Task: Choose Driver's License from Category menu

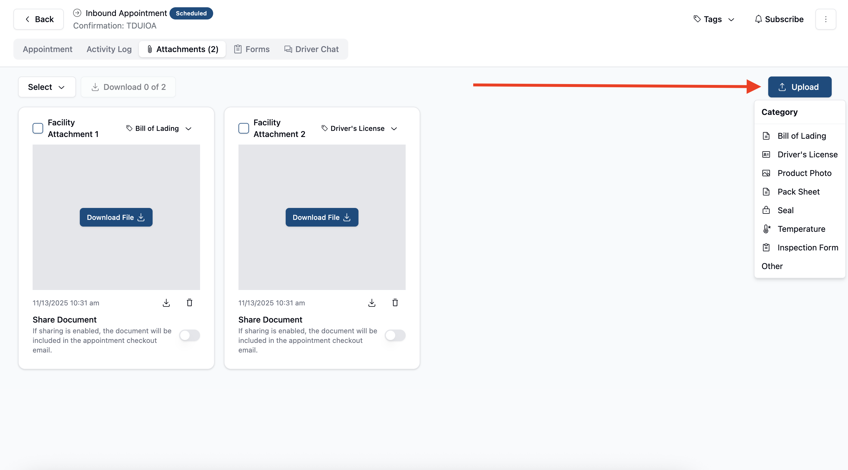Action: coord(800,154)
